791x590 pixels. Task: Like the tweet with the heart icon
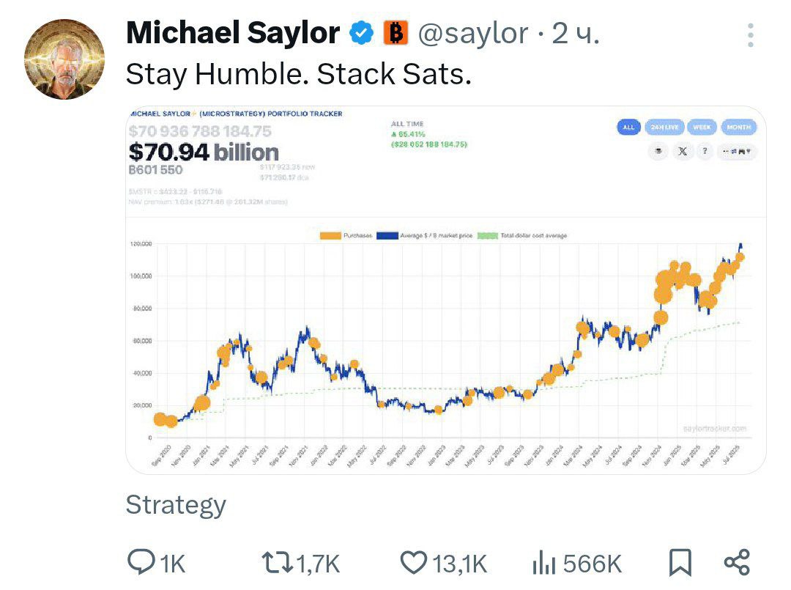pyautogui.click(x=414, y=563)
